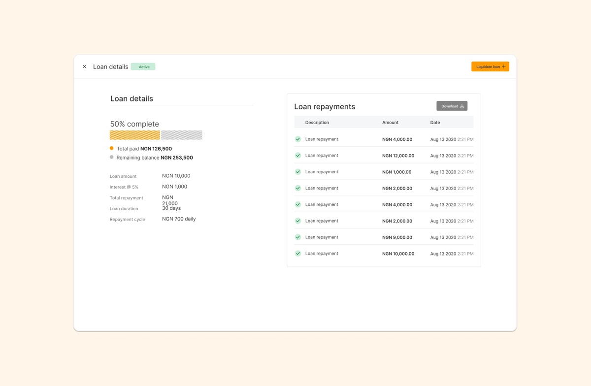Click the Active status badge

click(x=143, y=66)
